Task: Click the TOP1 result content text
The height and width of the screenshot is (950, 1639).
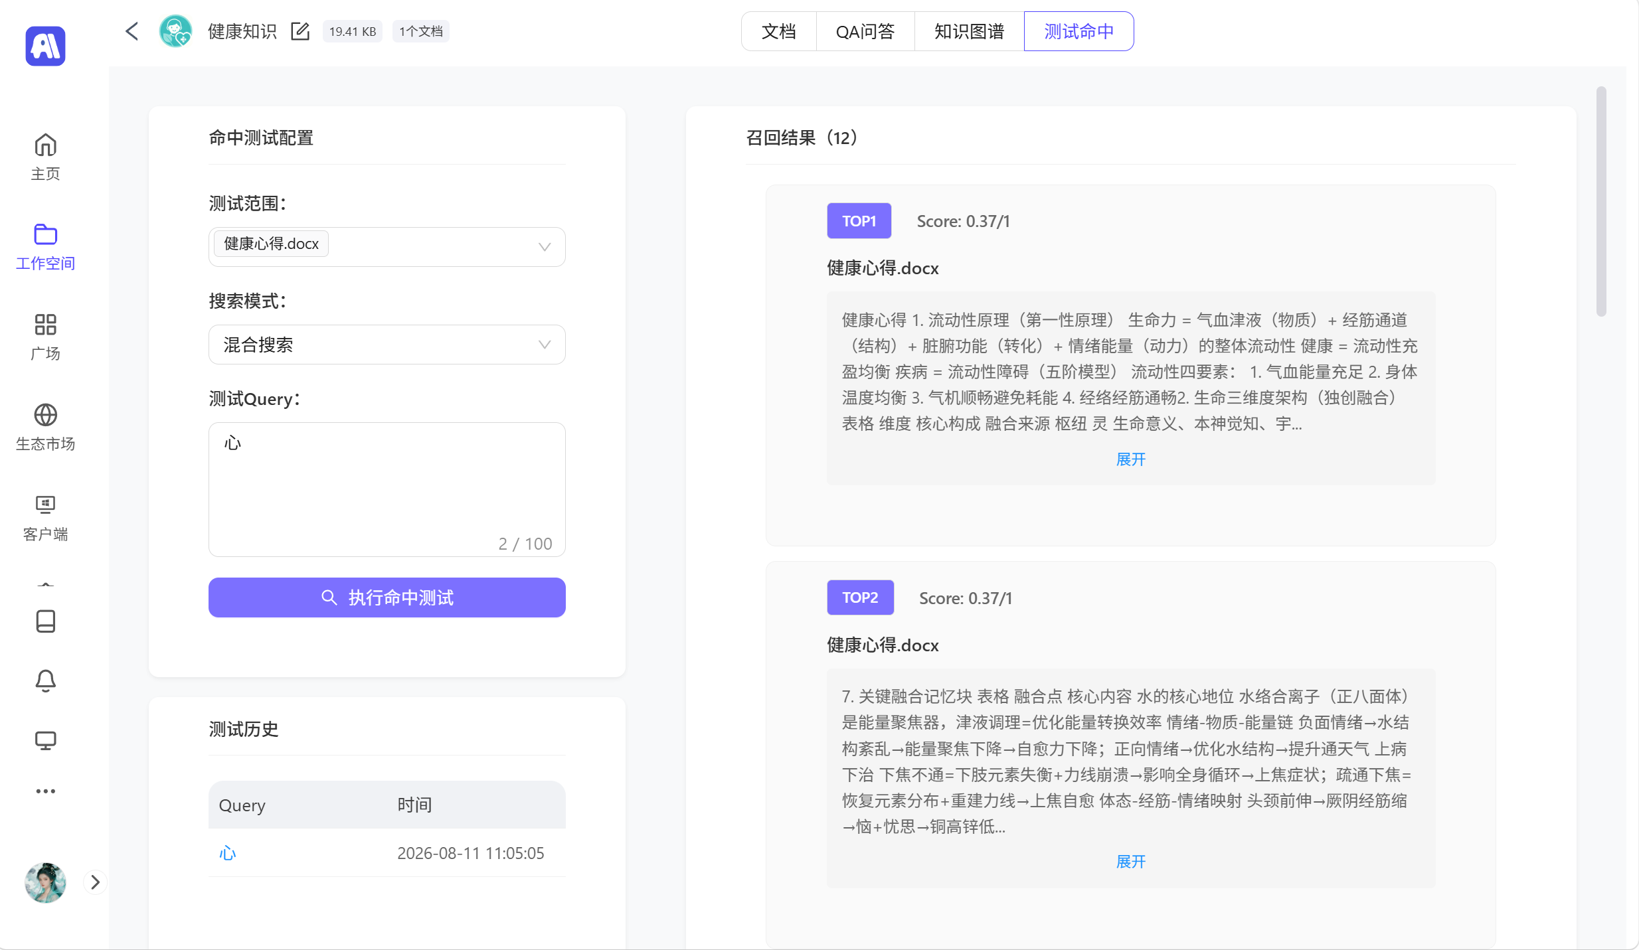Action: point(1130,372)
